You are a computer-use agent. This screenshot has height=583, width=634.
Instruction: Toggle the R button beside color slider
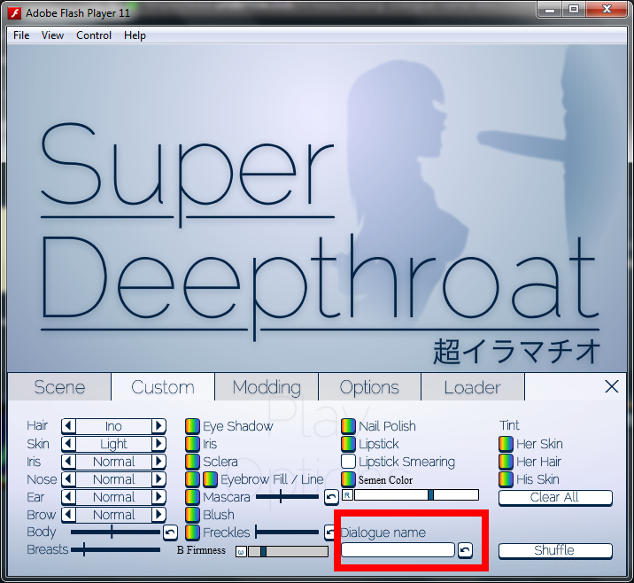(x=347, y=494)
